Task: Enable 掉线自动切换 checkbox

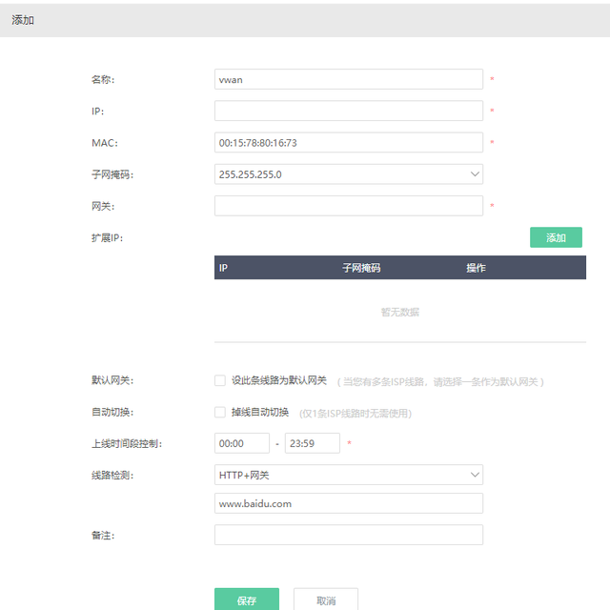Action: pos(220,412)
